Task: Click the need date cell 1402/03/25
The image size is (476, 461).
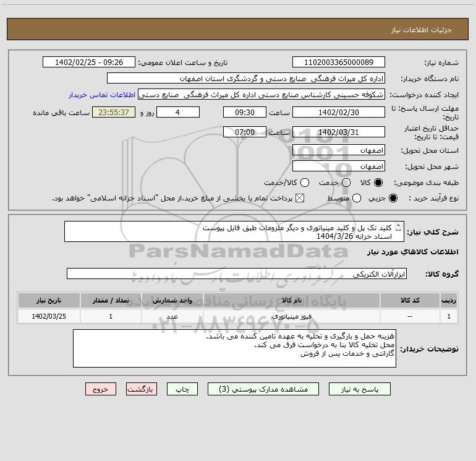Action: [x=49, y=316]
